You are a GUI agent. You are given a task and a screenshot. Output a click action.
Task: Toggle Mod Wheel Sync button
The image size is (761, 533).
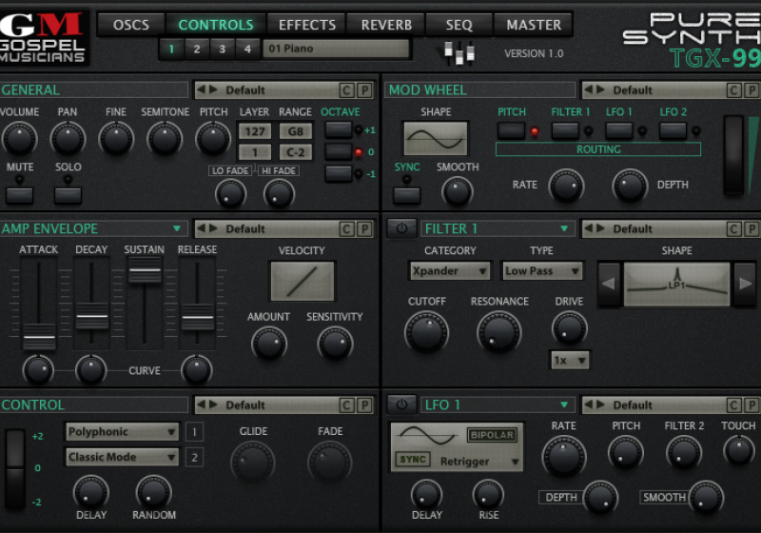click(407, 194)
